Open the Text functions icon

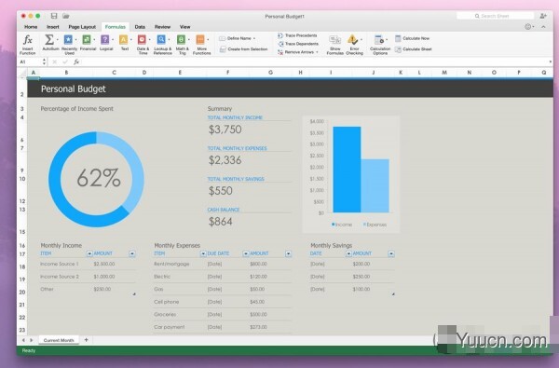(x=123, y=39)
